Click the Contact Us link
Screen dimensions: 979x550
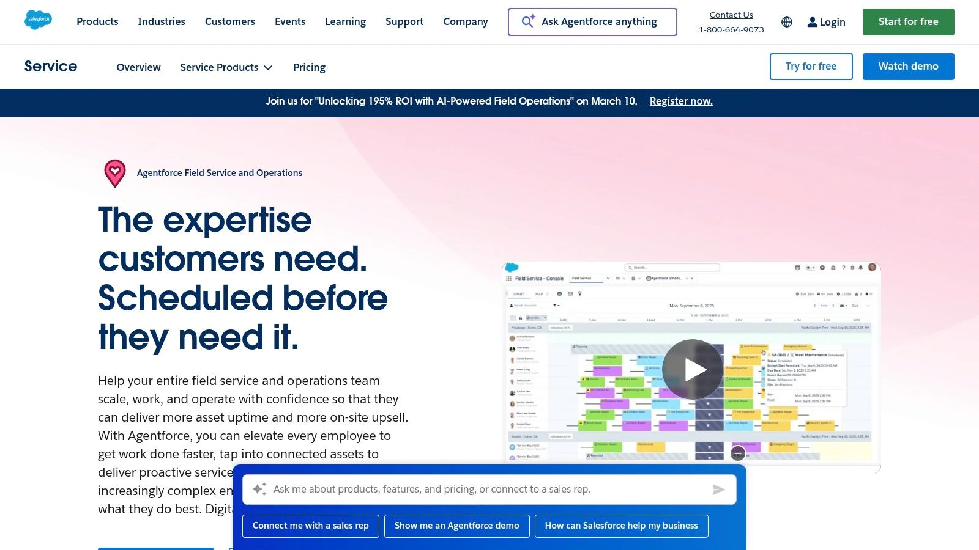click(731, 15)
